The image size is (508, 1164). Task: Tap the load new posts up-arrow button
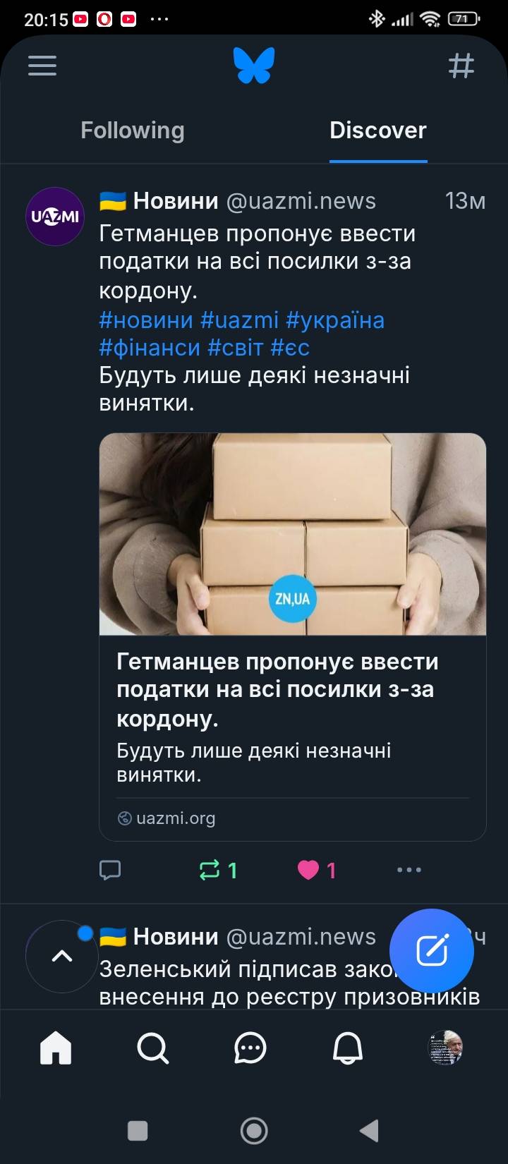pyautogui.click(x=62, y=956)
